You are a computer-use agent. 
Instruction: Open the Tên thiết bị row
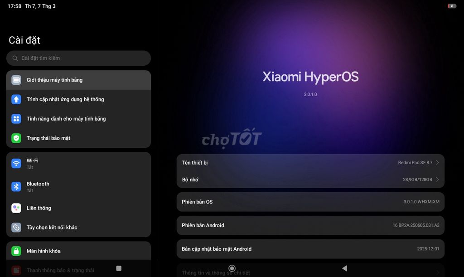coord(310,162)
